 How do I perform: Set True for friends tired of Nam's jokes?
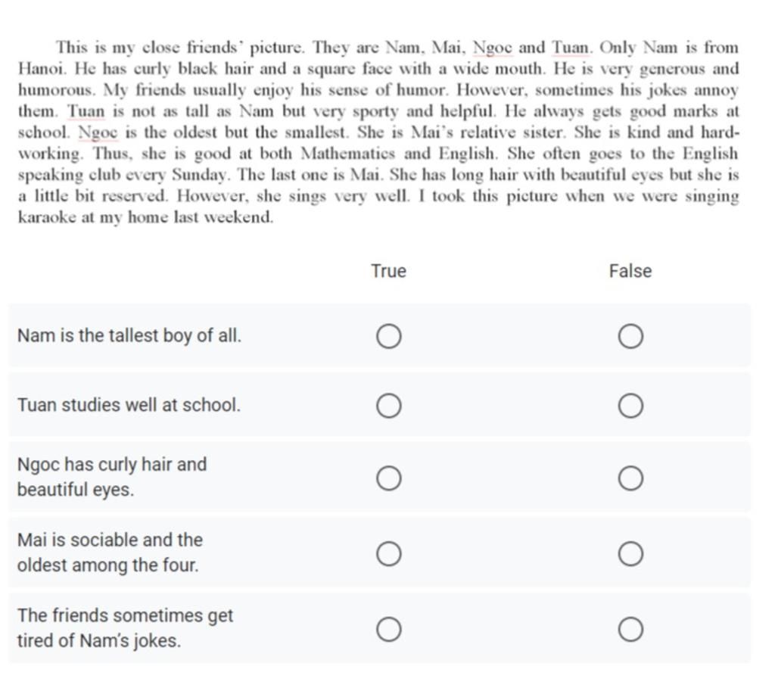tap(388, 629)
